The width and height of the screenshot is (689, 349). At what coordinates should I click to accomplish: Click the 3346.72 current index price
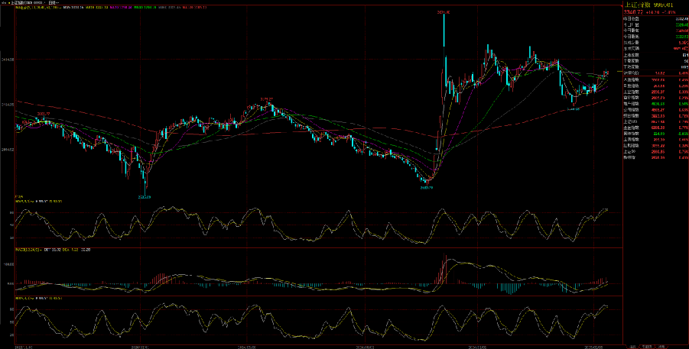(x=634, y=12)
